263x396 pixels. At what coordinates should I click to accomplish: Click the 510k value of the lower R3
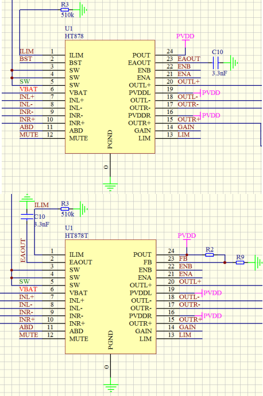68,214
